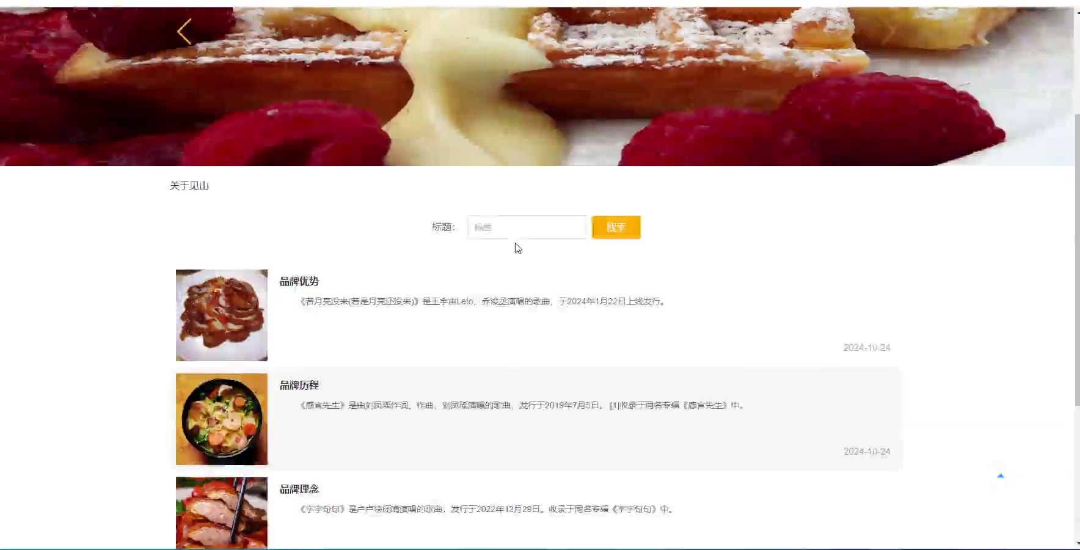Open the 品牌历程 article title
This screenshot has height=550, width=1080.
point(299,386)
